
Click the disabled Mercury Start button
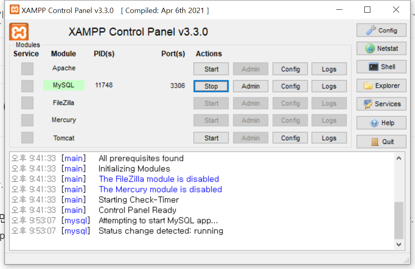click(211, 120)
